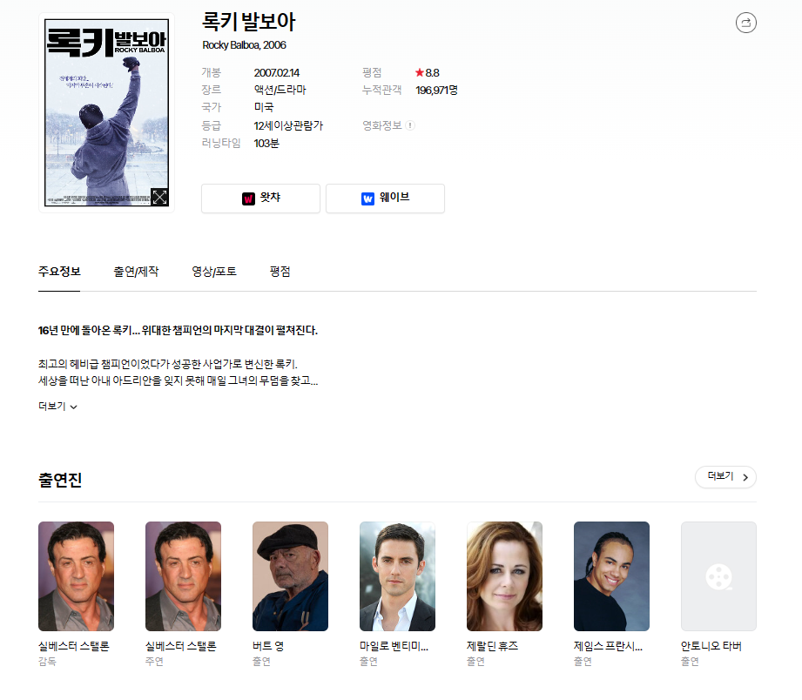Click 제임스 프란시 cast photo
Viewport: 802px width, 700px height.
click(611, 575)
